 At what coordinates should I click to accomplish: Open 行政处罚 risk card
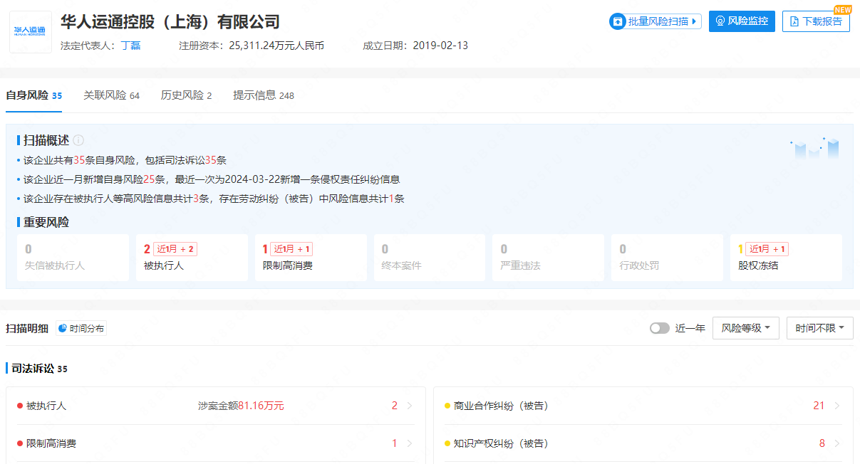(667, 258)
